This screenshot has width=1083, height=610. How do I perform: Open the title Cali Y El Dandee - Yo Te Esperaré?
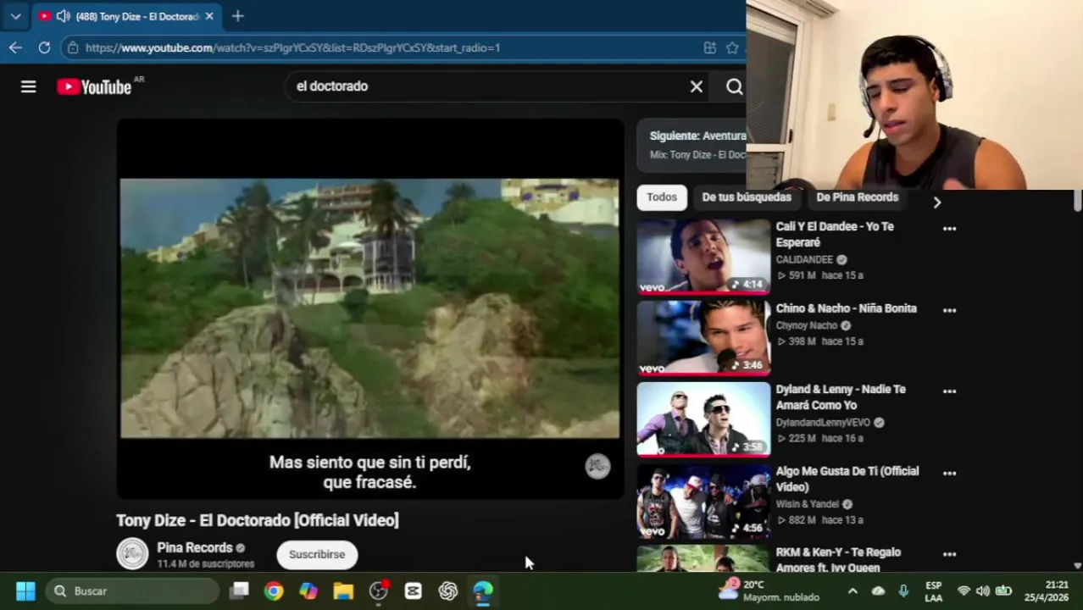tap(835, 234)
